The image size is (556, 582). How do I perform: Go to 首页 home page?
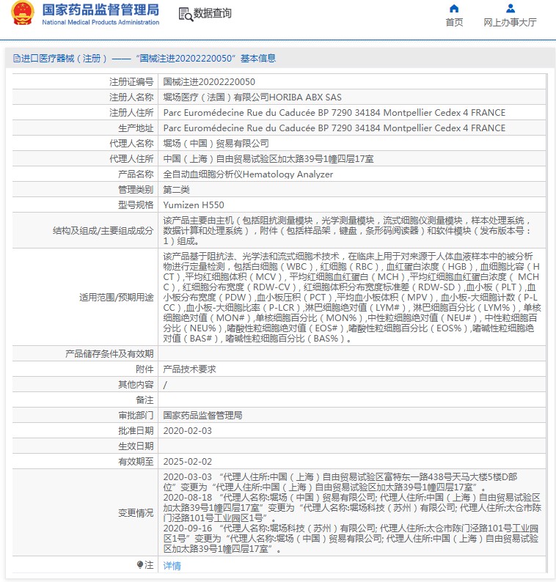pos(454,22)
